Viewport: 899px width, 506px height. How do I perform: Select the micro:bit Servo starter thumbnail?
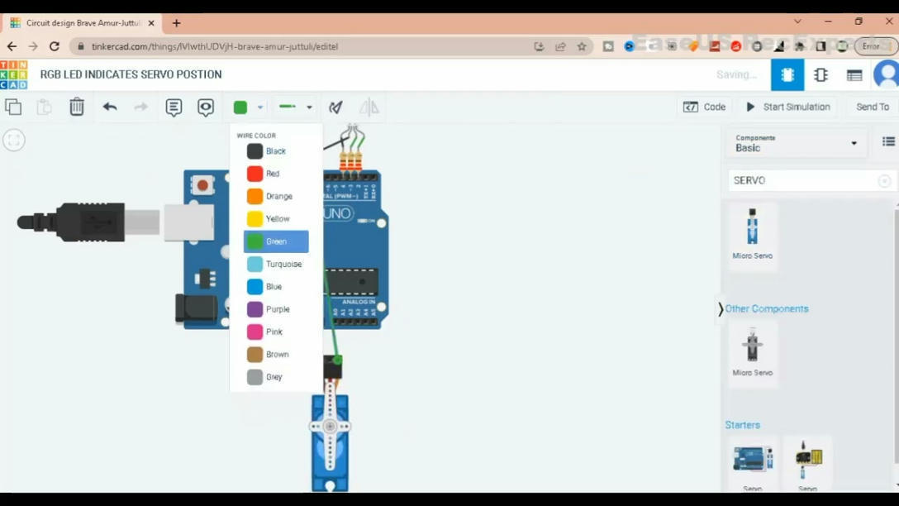point(808,464)
